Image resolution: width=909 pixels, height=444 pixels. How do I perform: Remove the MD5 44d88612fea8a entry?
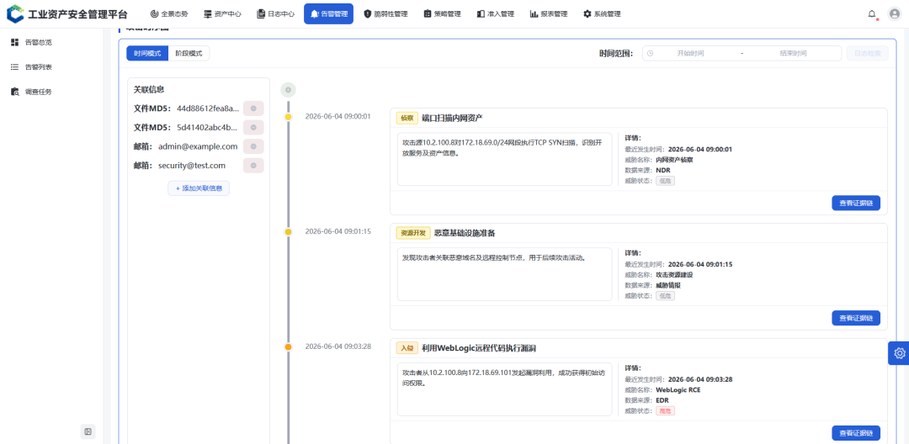[x=253, y=108]
